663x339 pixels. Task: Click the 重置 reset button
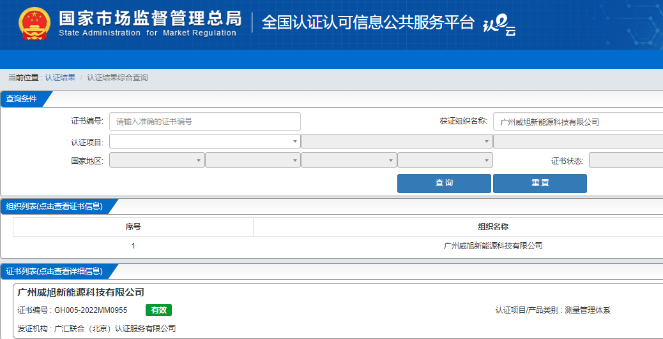coord(540,184)
